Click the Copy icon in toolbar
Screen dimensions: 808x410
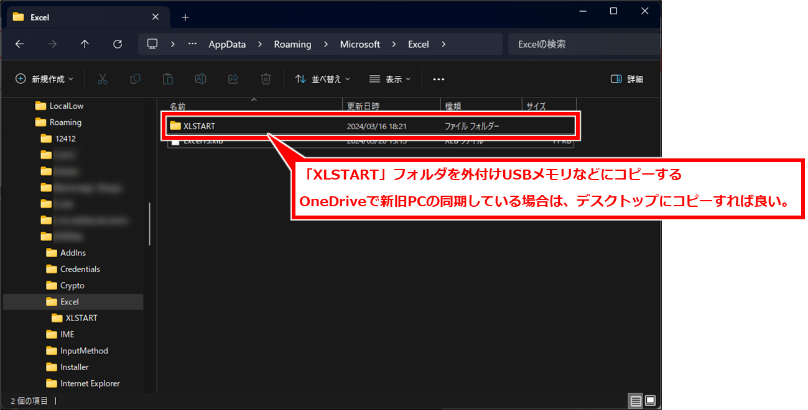pos(135,79)
